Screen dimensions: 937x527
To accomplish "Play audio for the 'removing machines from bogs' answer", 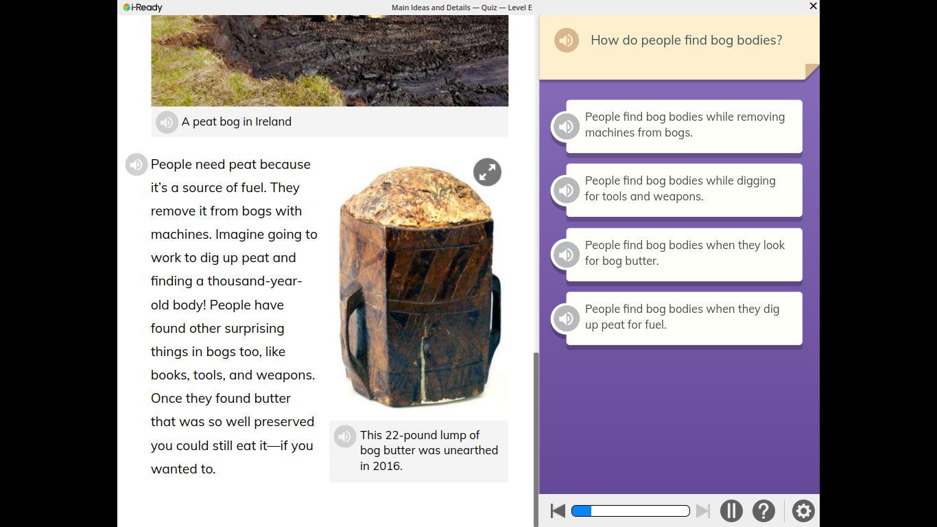I will [566, 126].
